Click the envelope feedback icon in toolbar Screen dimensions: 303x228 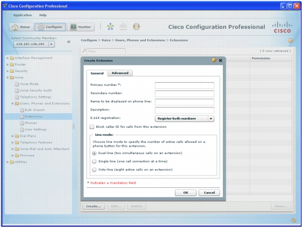(x=123, y=26)
